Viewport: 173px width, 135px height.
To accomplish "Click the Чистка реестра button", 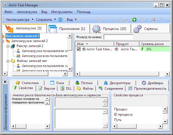I will point(18,20).
